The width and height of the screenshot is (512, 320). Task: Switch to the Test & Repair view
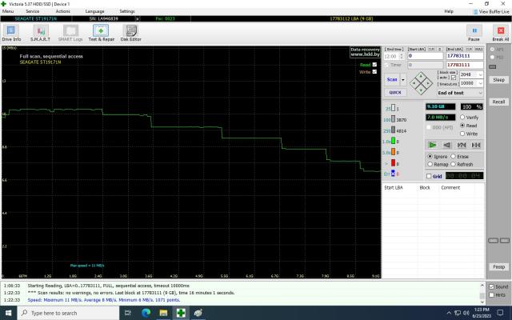(101, 33)
